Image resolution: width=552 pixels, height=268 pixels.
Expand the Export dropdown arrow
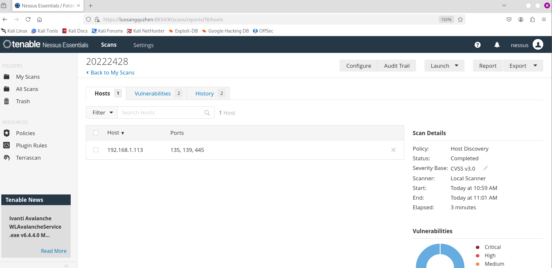pos(535,65)
